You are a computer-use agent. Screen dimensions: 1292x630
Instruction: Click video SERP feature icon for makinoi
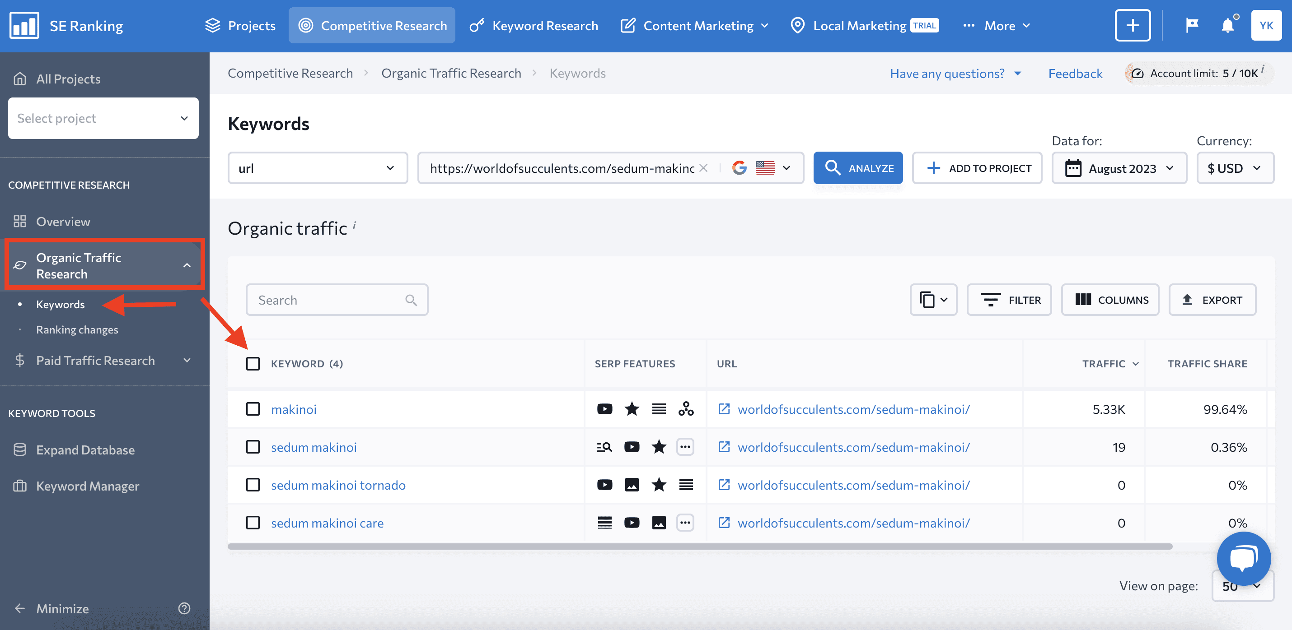604,409
